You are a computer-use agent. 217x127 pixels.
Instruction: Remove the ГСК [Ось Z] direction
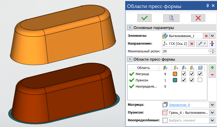[x=192, y=44]
